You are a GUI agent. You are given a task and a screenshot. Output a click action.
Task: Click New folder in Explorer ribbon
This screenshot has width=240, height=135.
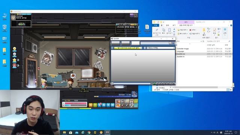(204, 32)
